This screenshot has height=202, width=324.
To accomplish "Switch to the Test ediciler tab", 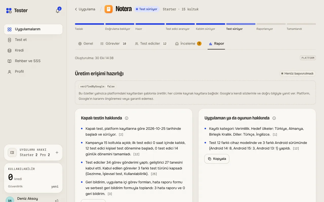I will click(151, 44).
